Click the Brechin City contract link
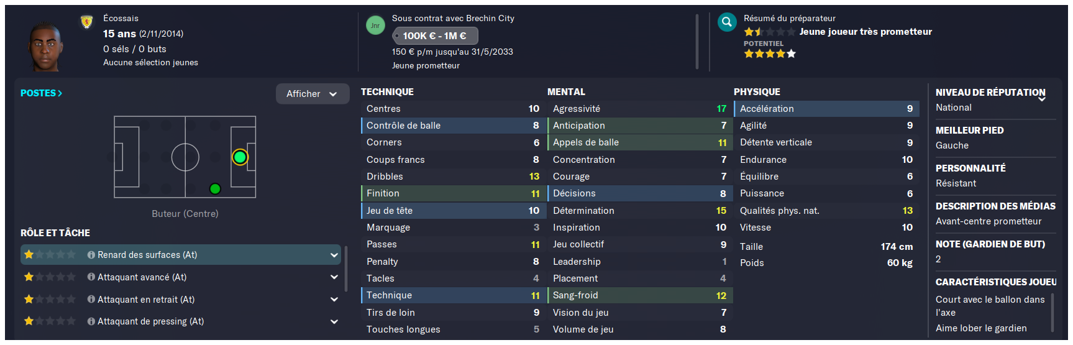1073x345 pixels. (x=490, y=19)
